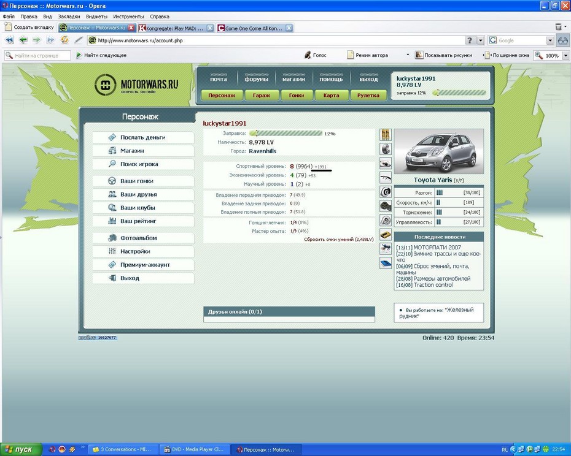Click the suspension springs part icon

tap(386, 135)
